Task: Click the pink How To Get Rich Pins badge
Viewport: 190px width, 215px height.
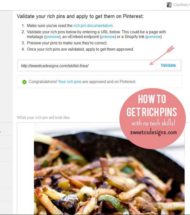Action: 153,118
